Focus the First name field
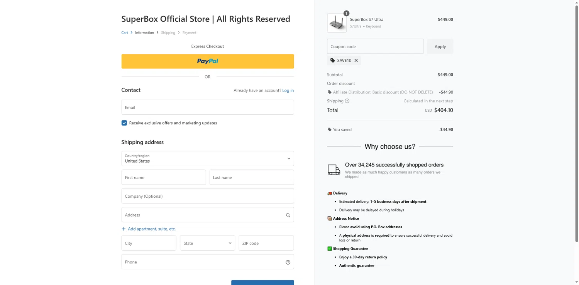The height and width of the screenshot is (285, 579). [x=164, y=178]
